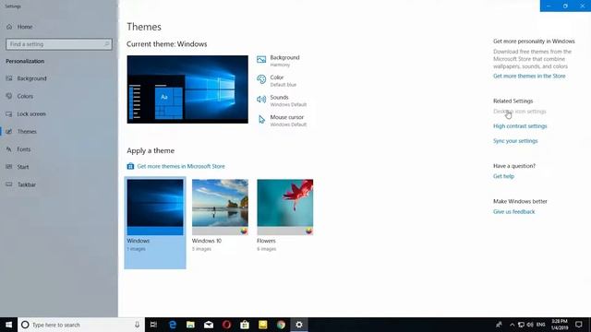Open the taskbar clock and date

coord(560,325)
